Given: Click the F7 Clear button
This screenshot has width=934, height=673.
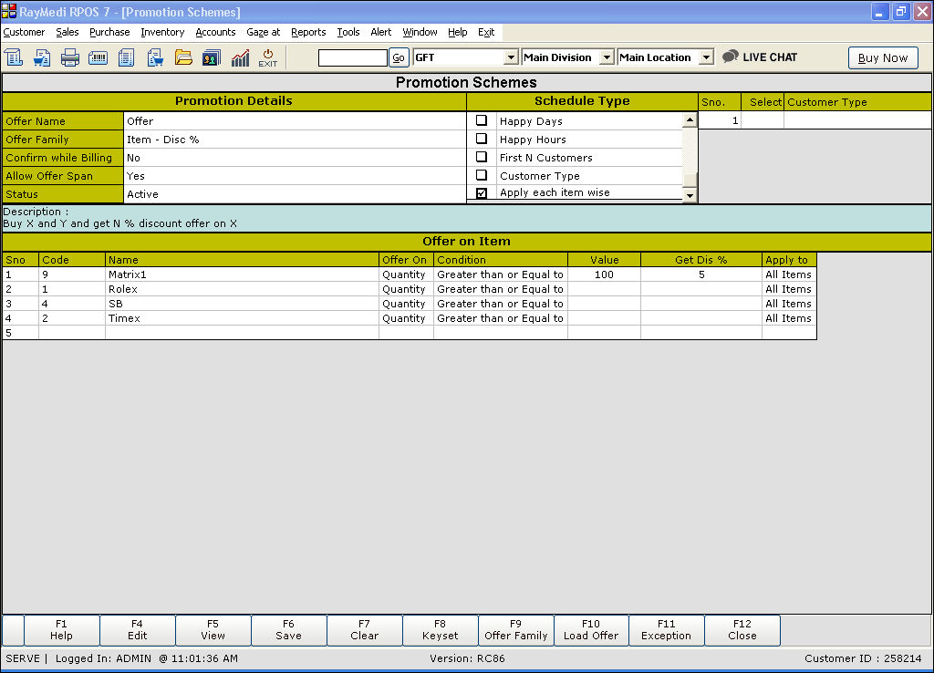Looking at the screenshot, I should click(364, 630).
